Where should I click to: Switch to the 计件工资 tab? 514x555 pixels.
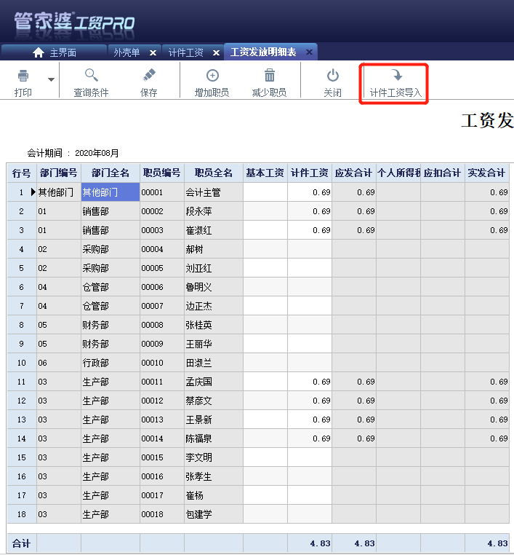pyautogui.click(x=185, y=52)
